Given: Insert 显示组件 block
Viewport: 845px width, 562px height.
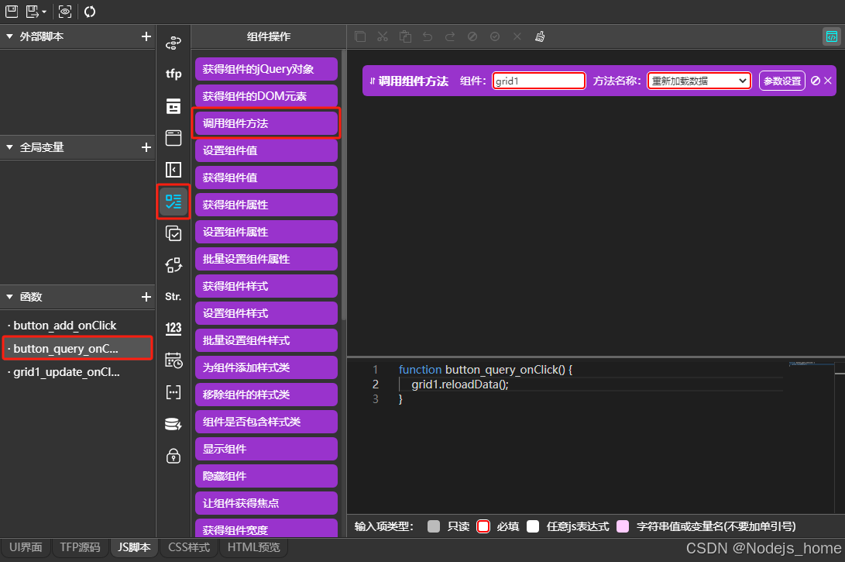Looking at the screenshot, I should pos(266,449).
